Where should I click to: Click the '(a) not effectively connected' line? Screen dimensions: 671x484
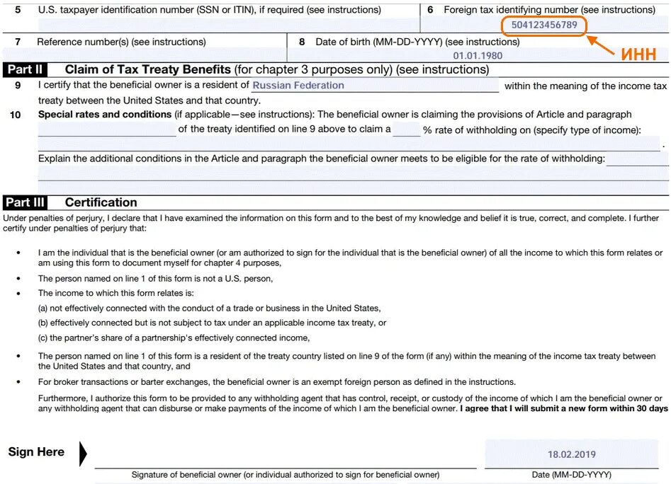coord(209,308)
